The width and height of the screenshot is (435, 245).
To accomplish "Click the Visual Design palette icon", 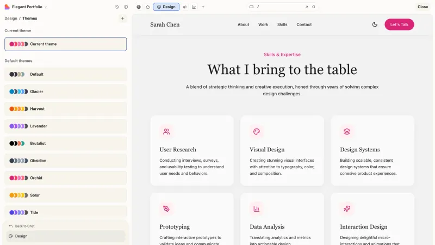I will click(257, 132).
